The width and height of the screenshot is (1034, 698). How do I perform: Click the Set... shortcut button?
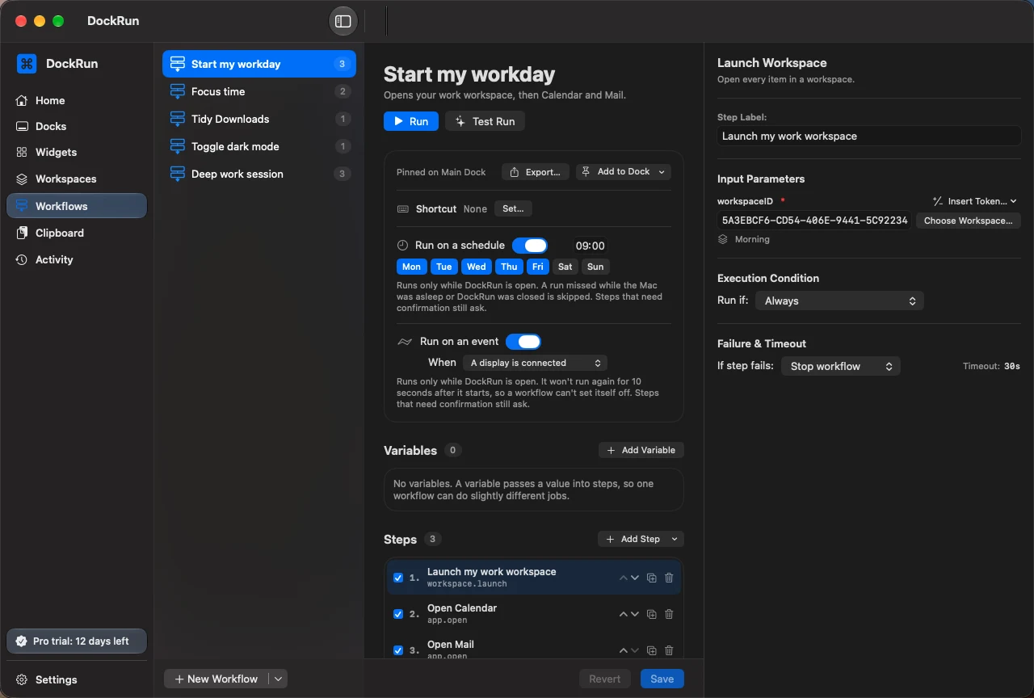point(513,208)
